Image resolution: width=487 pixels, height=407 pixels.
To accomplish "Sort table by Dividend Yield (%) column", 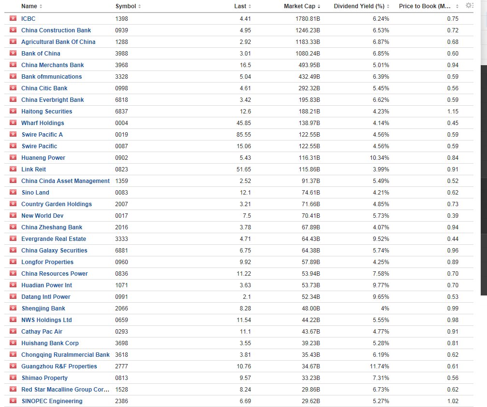I will click(x=362, y=6).
